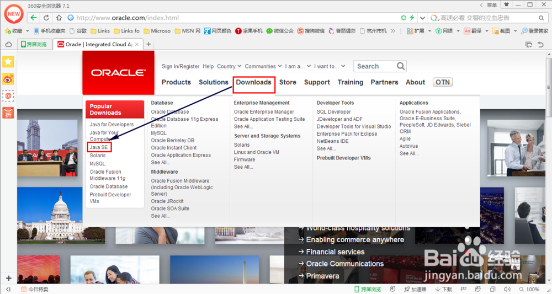Open the 网银 banking toolbar icon
The height and width of the screenshot is (294, 552).
click(x=444, y=31)
